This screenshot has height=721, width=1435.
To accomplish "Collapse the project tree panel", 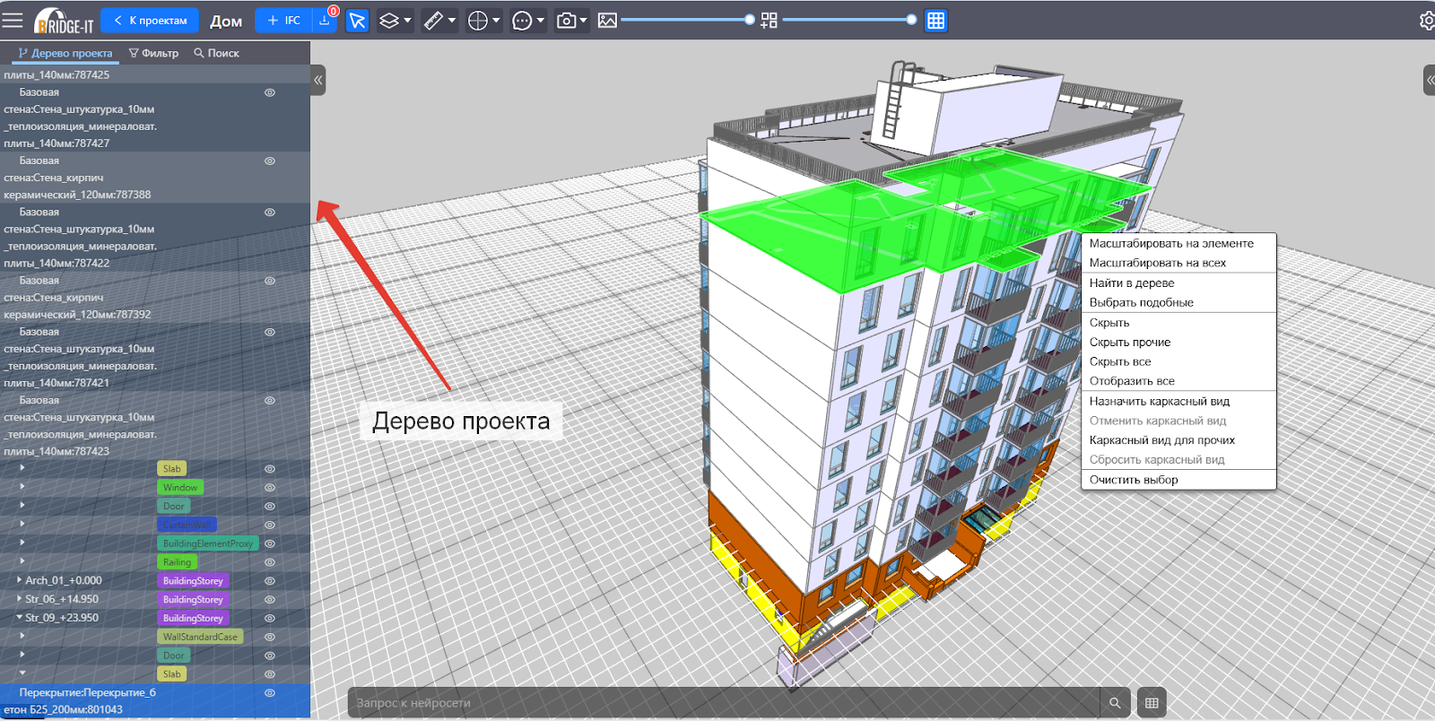I will (x=317, y=80).
